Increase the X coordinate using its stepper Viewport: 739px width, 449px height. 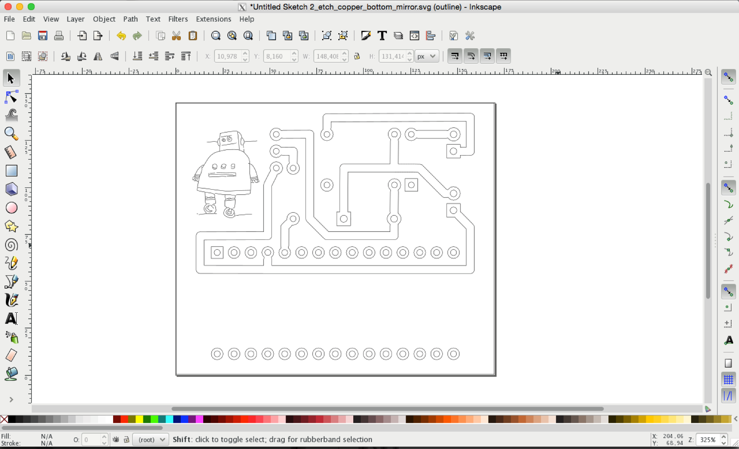245,53
